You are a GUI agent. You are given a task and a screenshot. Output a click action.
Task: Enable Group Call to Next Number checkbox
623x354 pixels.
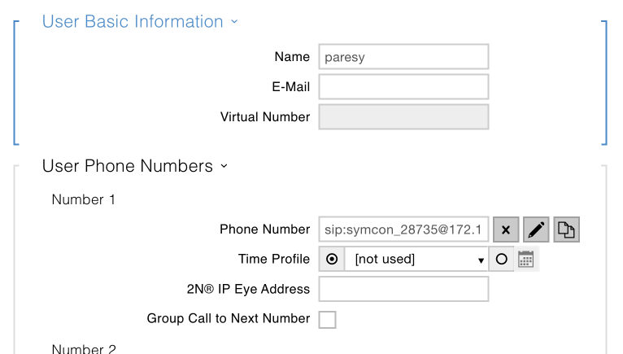pyautogui.click(x=328, y=319)
